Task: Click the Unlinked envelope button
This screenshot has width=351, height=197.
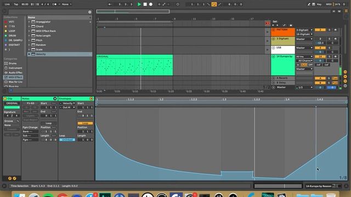Action: pos(67,140)
